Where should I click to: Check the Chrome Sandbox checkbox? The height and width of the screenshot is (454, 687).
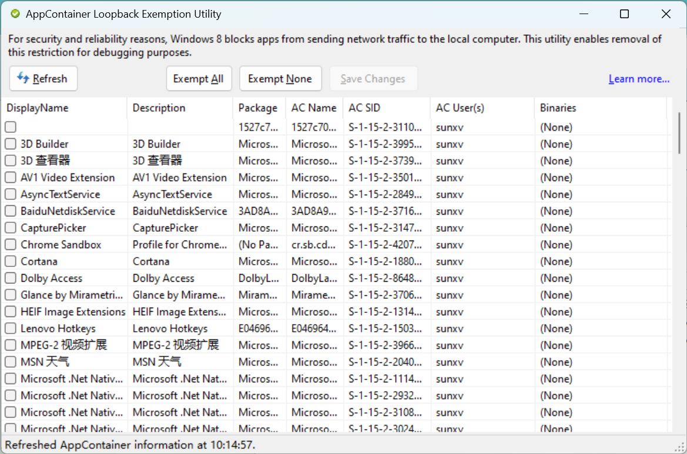tap(11, 245)
